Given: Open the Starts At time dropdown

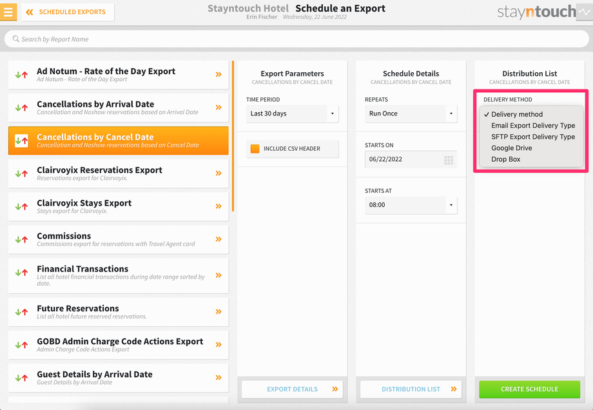Looking at the screenshot, I should click(x=411, y=205).
